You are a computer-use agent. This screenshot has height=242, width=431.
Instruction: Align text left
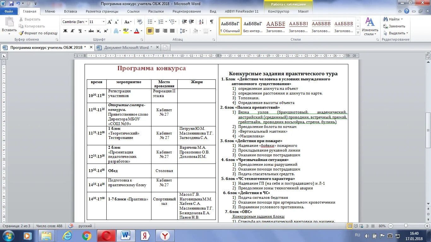pos(150,31)
